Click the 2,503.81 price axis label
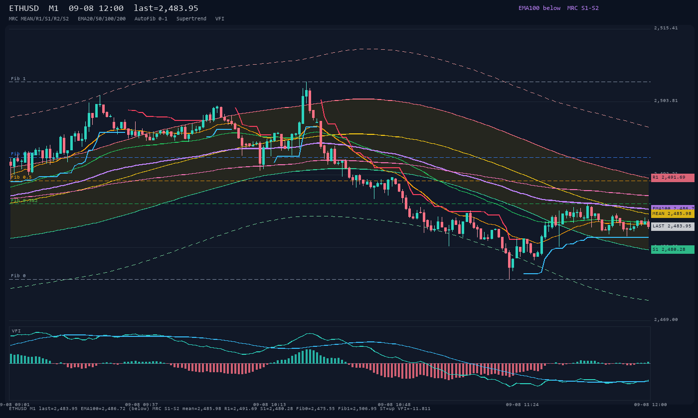 click(x=666, y=101)
